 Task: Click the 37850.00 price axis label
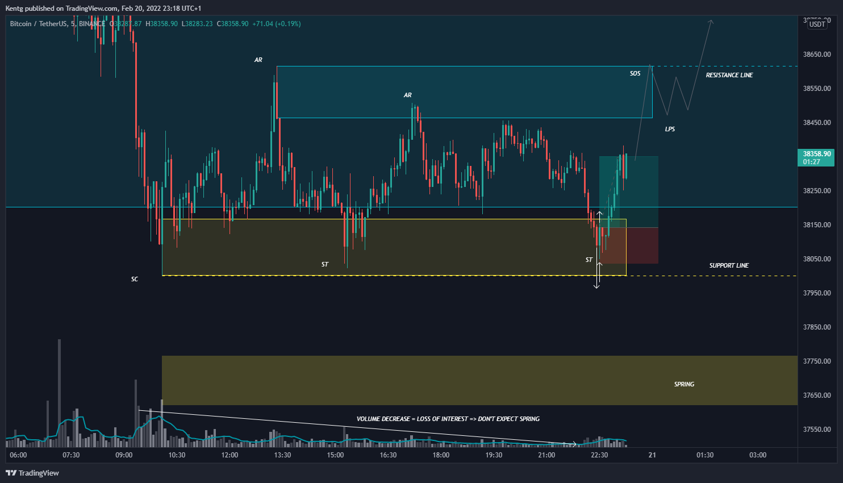pyautogui.click(x=817, y=327)
